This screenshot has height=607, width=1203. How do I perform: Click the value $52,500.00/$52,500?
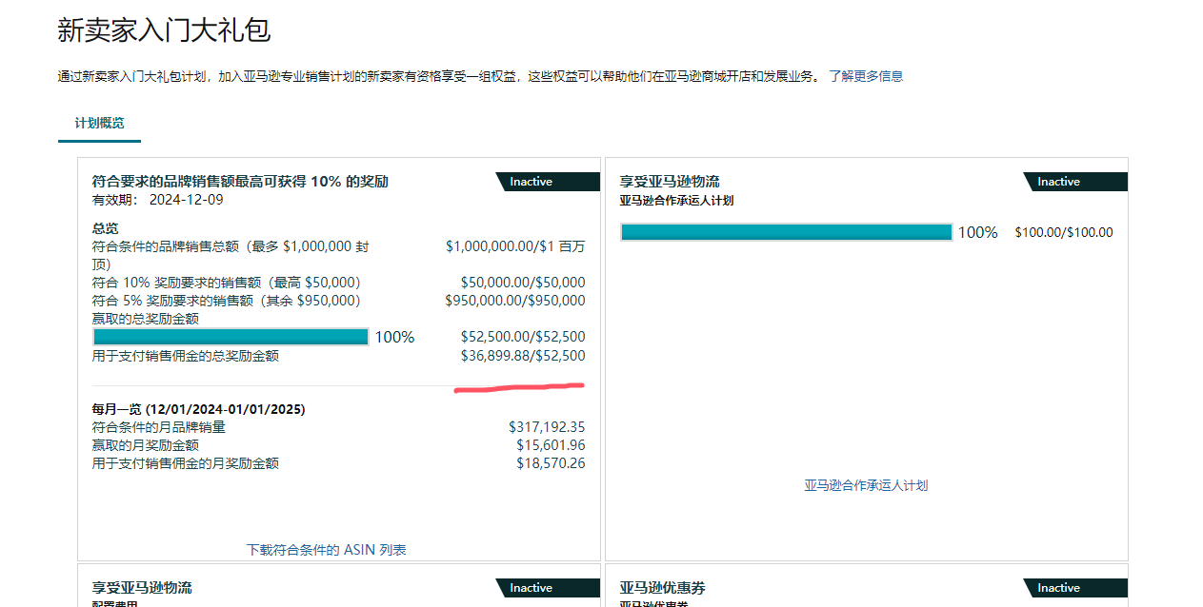tap(523, 337)
